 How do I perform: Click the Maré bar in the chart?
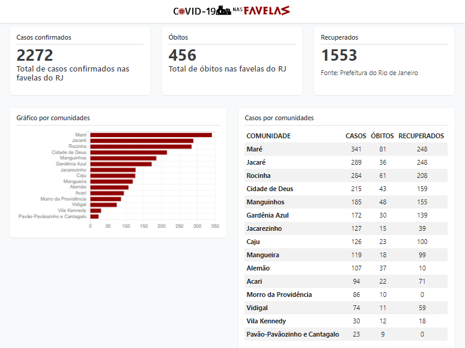click(150, 135)
